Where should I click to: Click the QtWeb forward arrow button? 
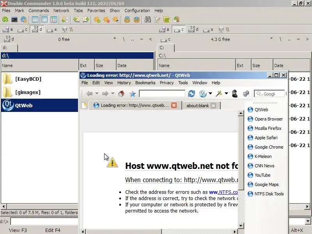pos(105,94)
